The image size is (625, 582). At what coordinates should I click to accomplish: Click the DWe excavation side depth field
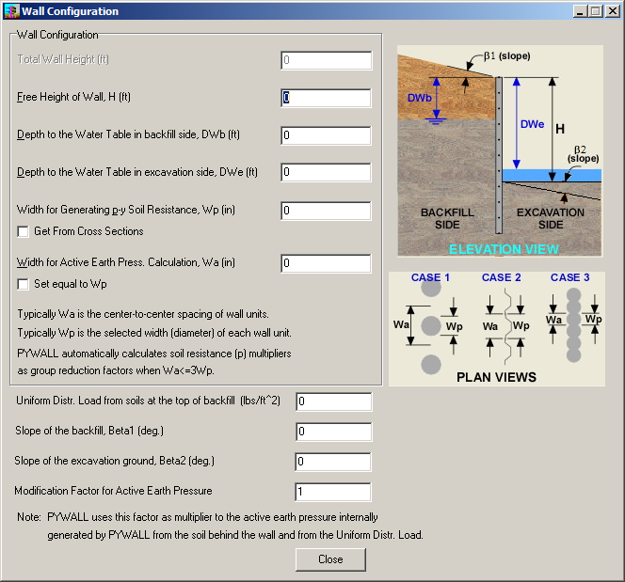(x=326, y=172)
